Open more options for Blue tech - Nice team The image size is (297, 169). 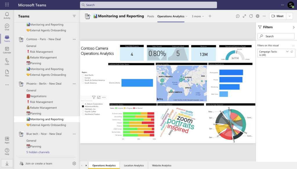click(74, 134)
